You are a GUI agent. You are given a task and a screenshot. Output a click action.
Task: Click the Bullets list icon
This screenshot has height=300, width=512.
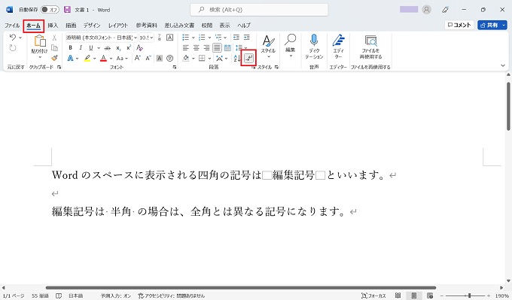point(185,37)
